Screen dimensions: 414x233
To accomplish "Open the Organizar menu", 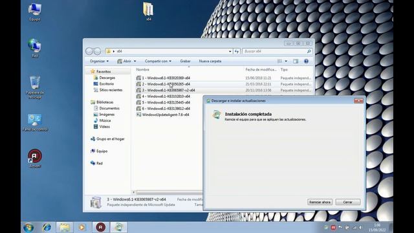I will pyautogui.click(x=99, y=61).
